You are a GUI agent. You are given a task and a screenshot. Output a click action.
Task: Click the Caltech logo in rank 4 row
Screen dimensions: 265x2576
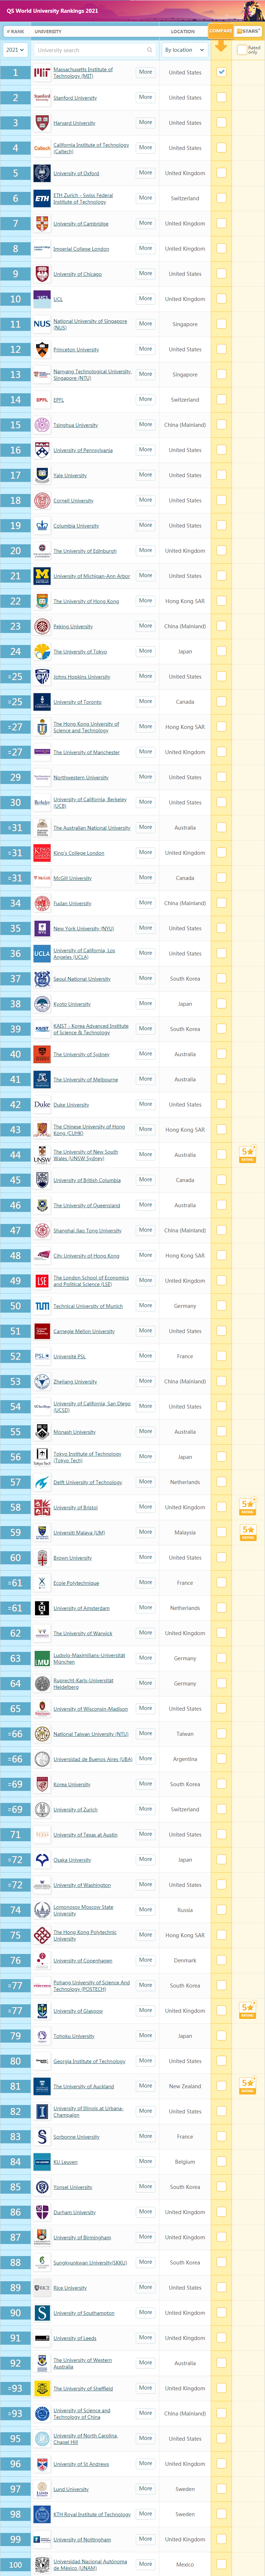tap(42, 148)
